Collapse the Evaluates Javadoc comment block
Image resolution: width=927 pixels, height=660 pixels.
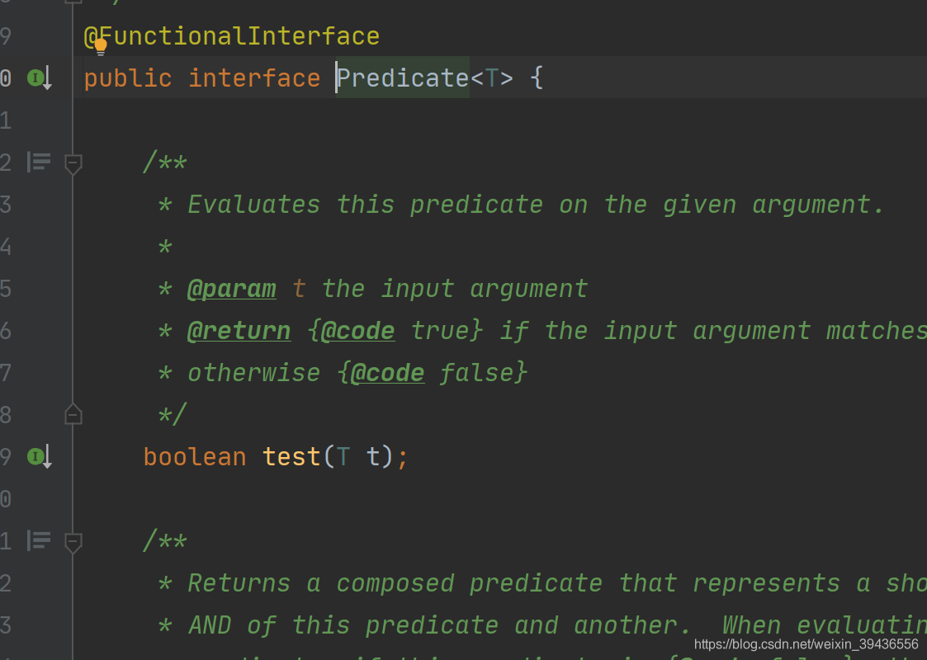tap(73, 163)
